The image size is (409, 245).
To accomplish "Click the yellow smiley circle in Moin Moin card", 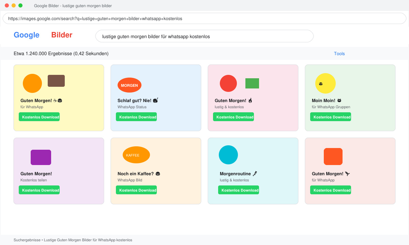I will coord(325,83).
